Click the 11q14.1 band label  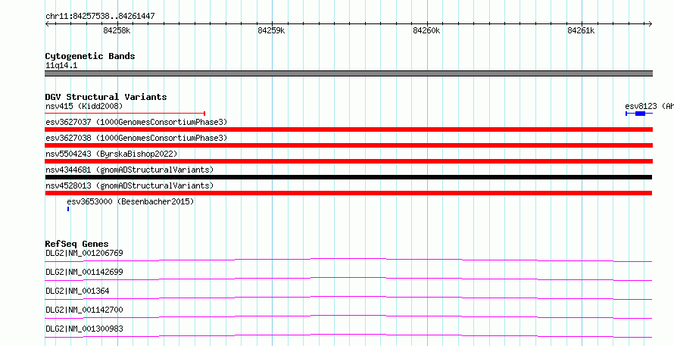coord(61,66)
